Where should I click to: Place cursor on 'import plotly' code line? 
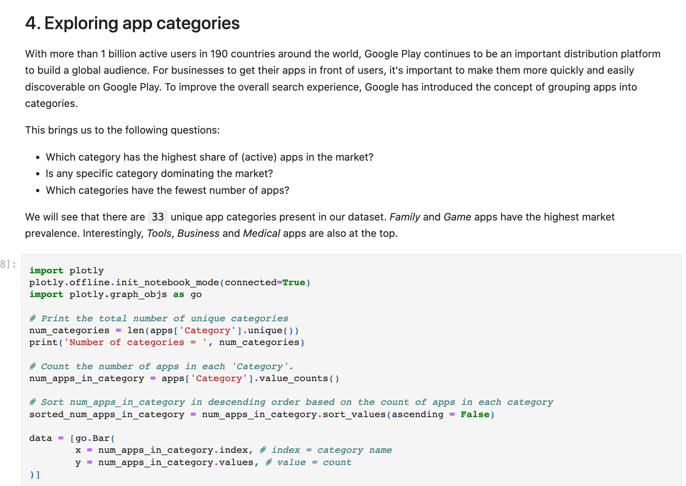tap(67, 270)
